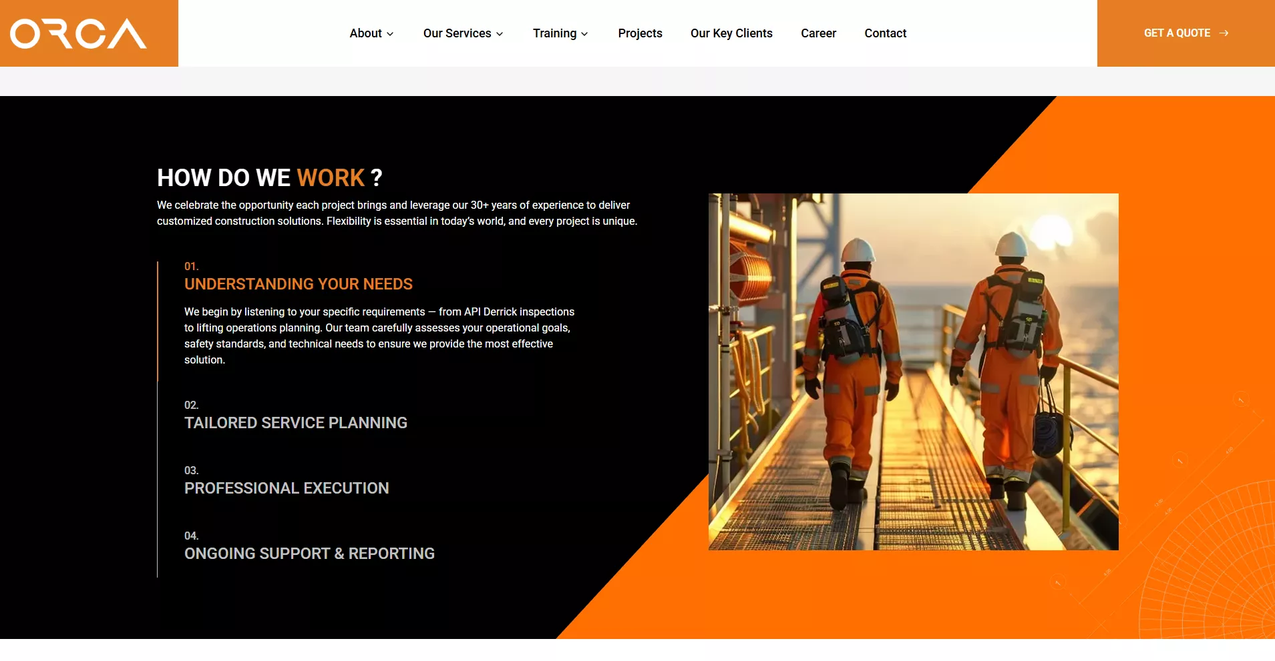Viewport: 1275px width, 661px height.
Task: Click the Our Services menu label
Action: pyautogui.click(x=457, y=33)
